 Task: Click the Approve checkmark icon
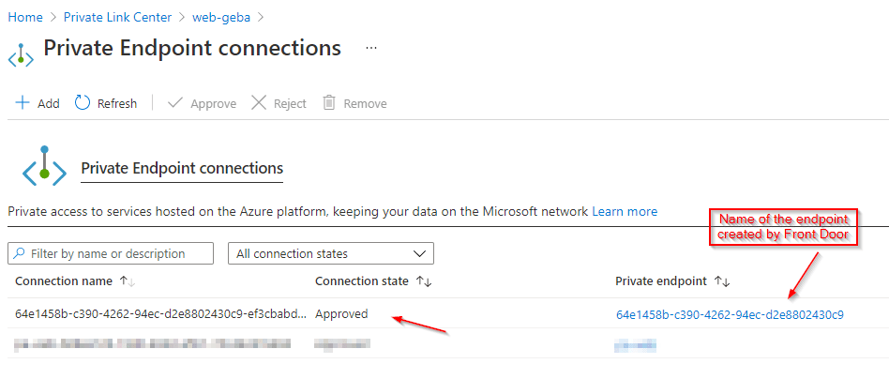174,103
